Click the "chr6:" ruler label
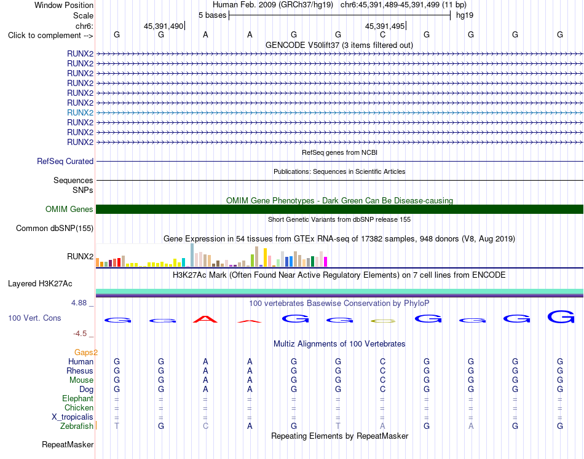This screenshot has height=459, width=584. (x=84, y=26)
